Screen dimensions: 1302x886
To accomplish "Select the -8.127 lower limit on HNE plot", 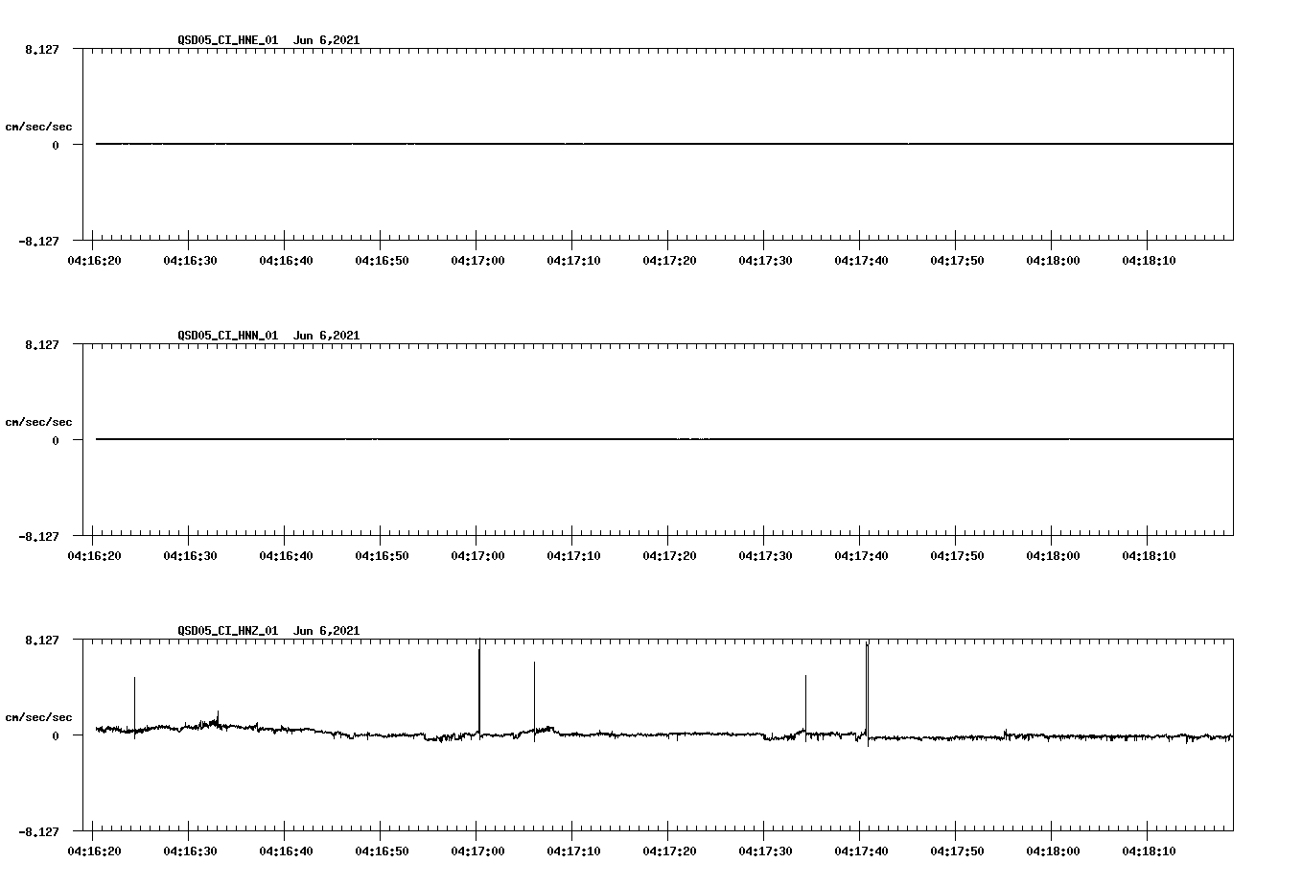I will tap(39, 242).
